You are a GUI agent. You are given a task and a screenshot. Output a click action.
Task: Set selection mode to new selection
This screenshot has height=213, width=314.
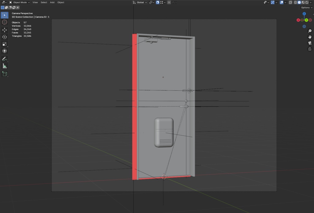point(2,8)
